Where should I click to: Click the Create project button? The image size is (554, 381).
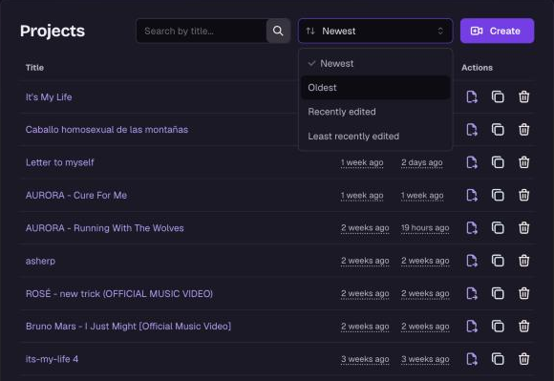point(497,32)
